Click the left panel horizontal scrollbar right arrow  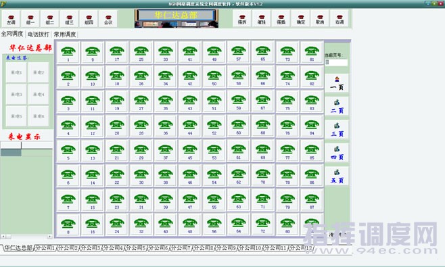tap(49, 237)
